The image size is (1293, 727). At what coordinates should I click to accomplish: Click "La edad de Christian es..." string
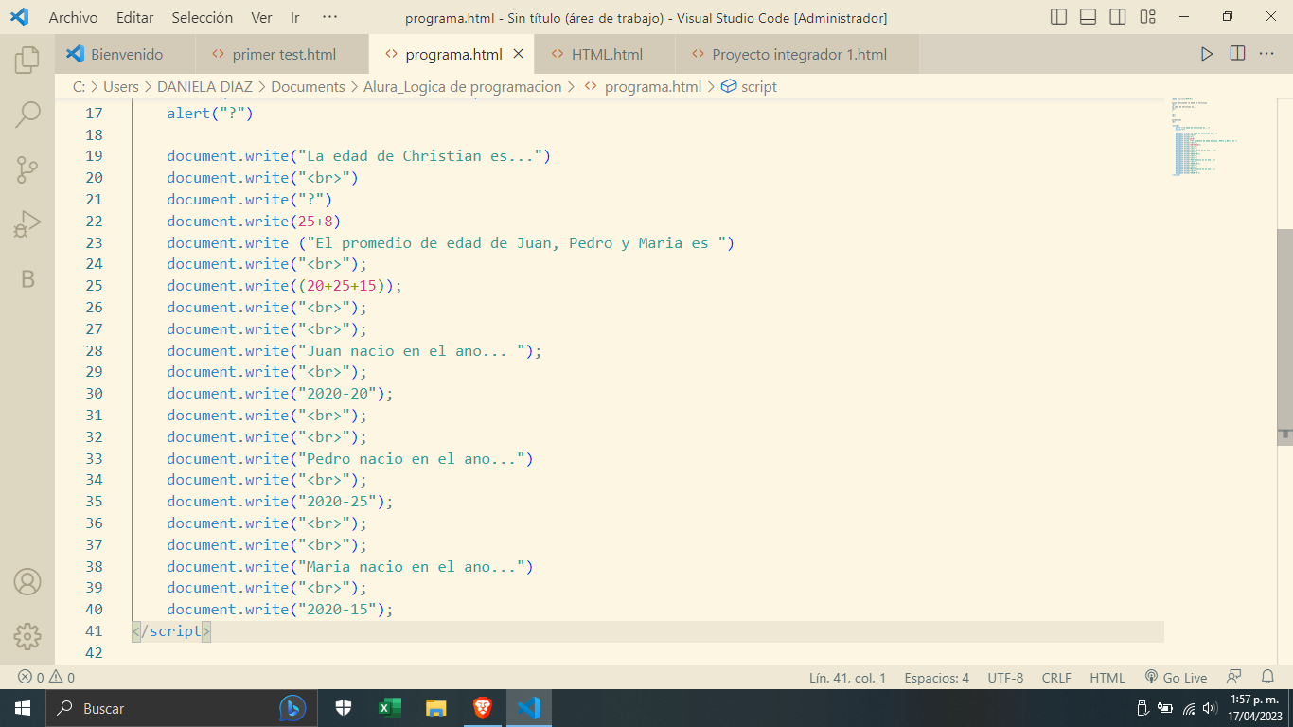419,156
